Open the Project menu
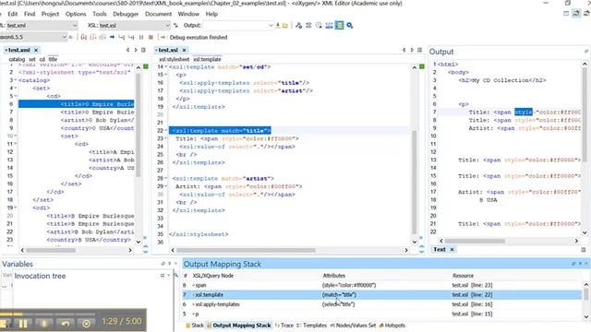The width and height of the screenshot is (591, 332). pos(50,14)
